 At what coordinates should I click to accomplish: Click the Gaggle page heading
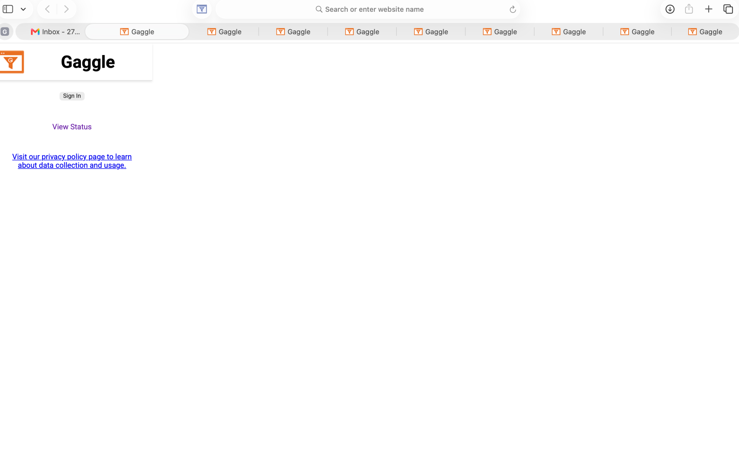tap(88, 62)
